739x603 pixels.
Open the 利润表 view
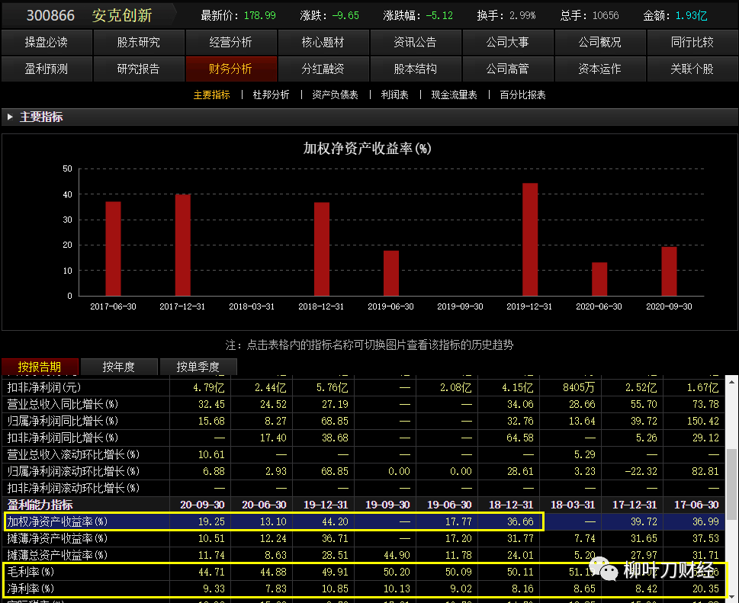[394, 95]
